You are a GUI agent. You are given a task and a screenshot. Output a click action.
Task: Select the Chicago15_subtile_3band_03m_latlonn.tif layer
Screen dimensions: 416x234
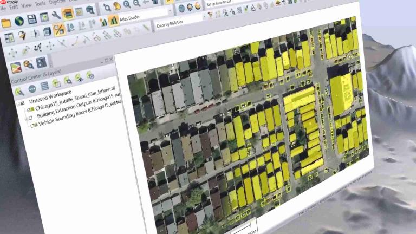pos(75,99)
